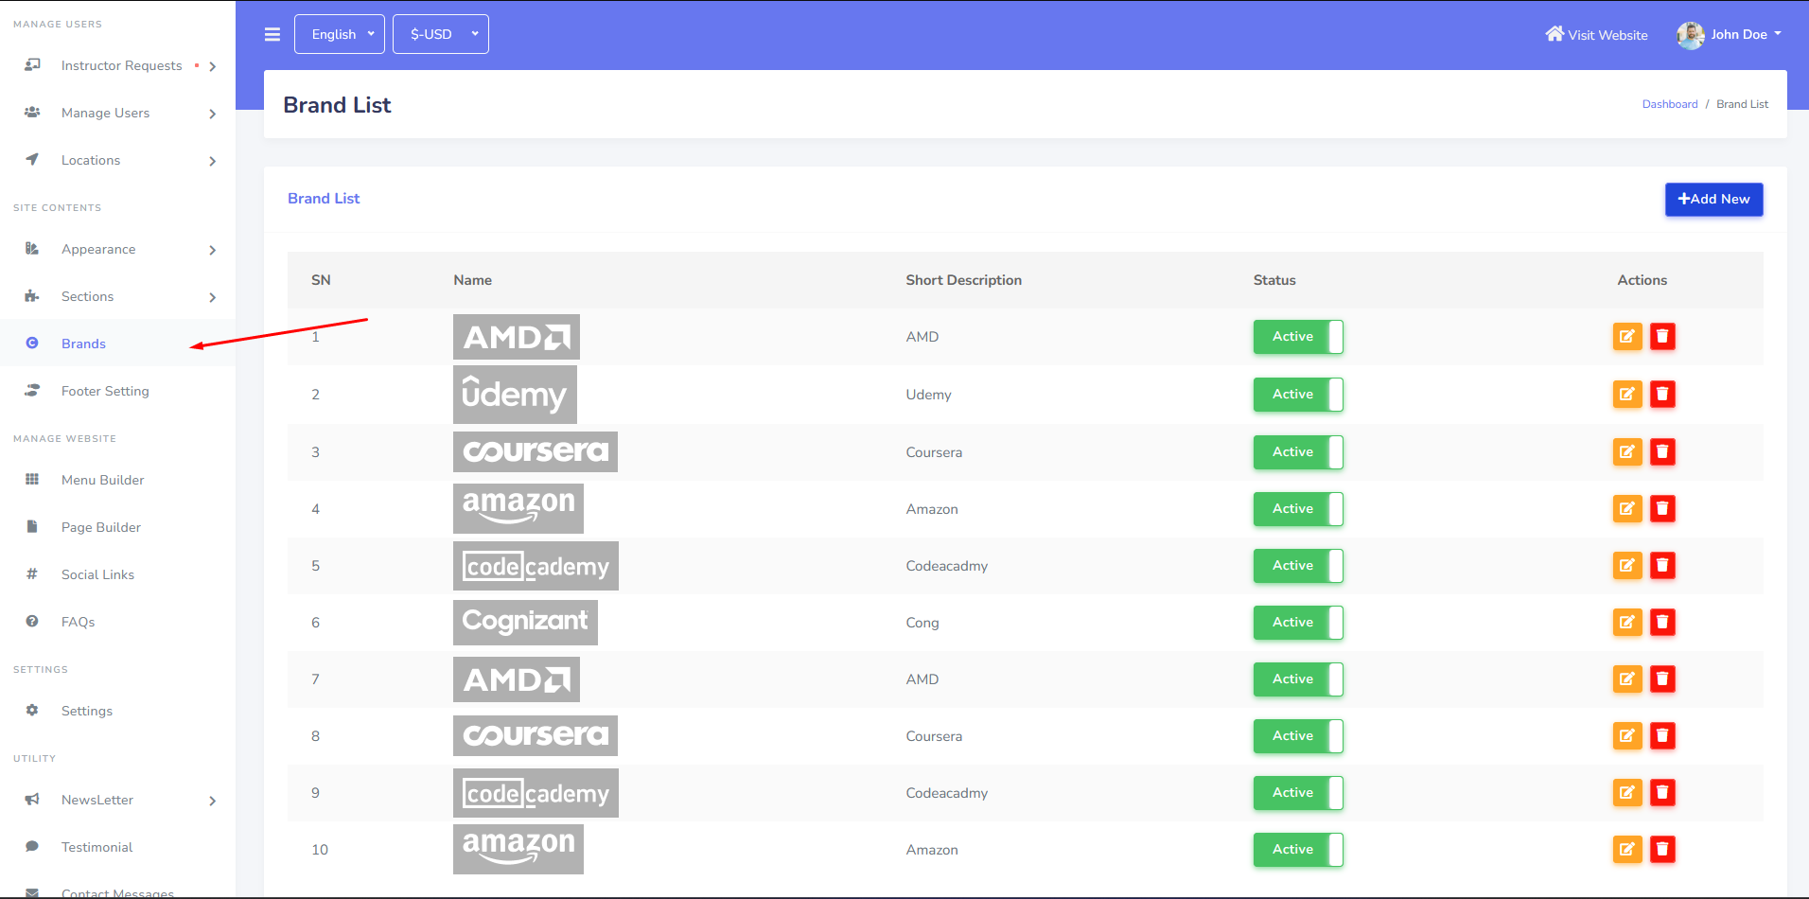
Task: Toggle Active status for Udemy
Action: [1298, 395]
